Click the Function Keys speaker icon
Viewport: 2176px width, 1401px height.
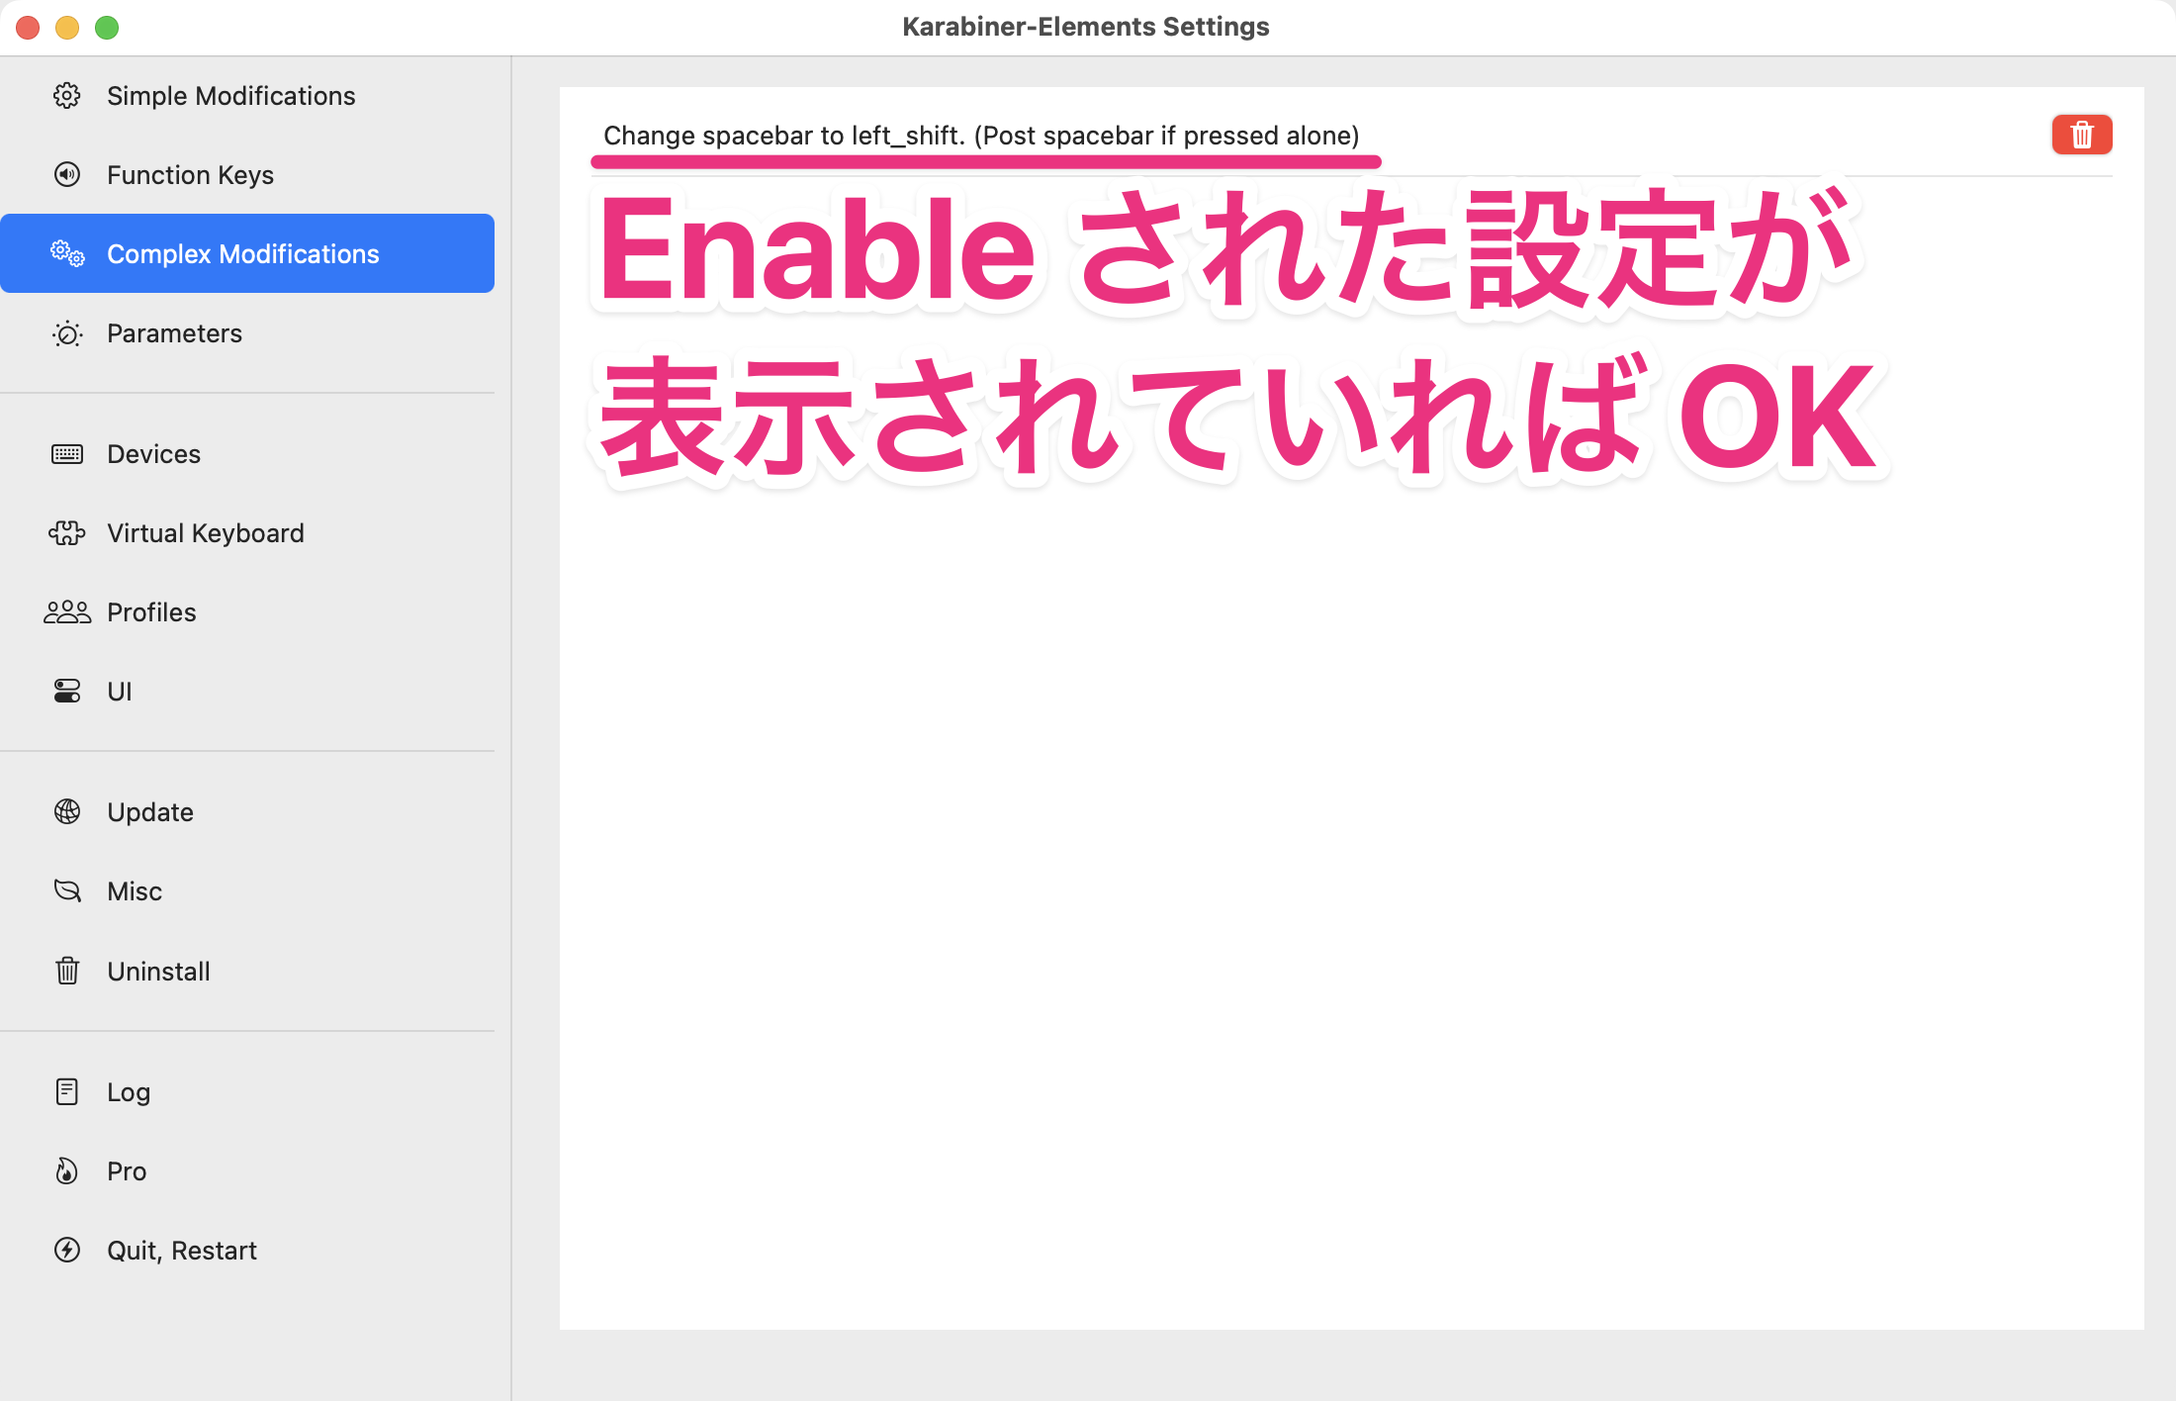[x=66, y=174]
